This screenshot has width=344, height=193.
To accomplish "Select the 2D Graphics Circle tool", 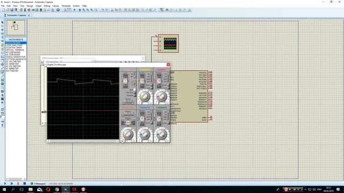I will (x=2, y=84).
